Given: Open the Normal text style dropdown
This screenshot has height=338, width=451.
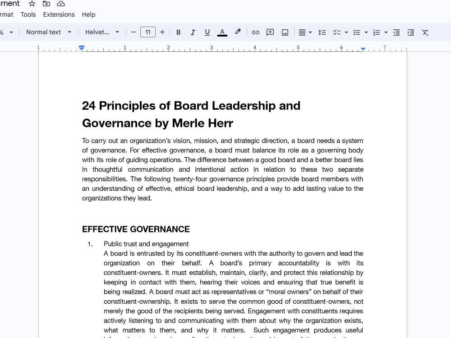Looking at the screenshot, I should pyautogui.click(x=49, y=32).
